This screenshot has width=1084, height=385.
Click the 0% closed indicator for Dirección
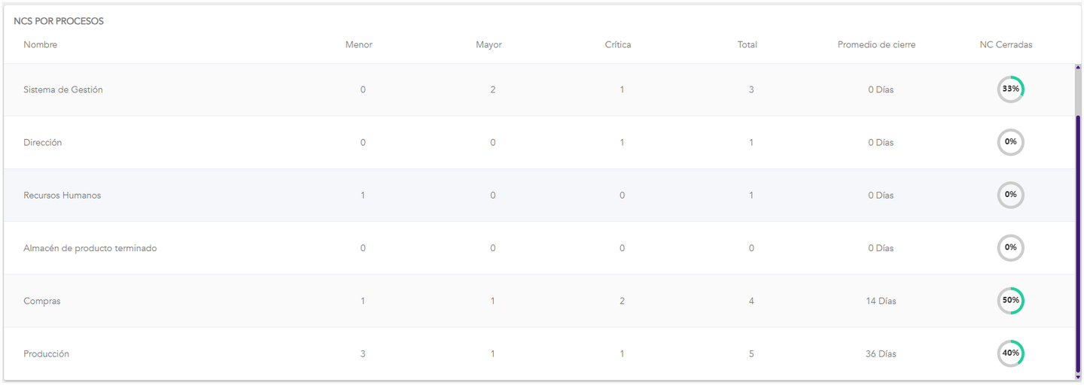pos(1010,142)
